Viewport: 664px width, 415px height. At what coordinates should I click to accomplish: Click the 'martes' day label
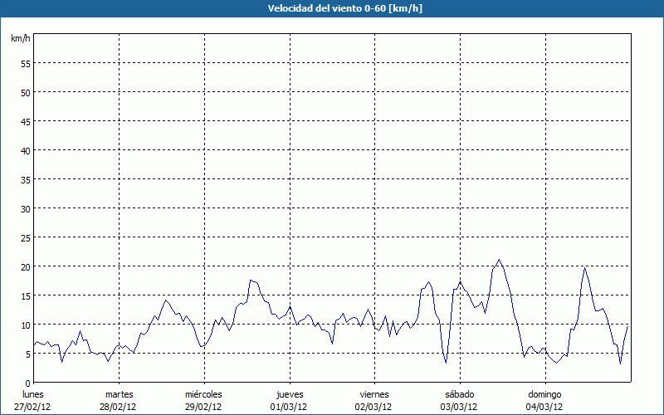coord(119,394)
